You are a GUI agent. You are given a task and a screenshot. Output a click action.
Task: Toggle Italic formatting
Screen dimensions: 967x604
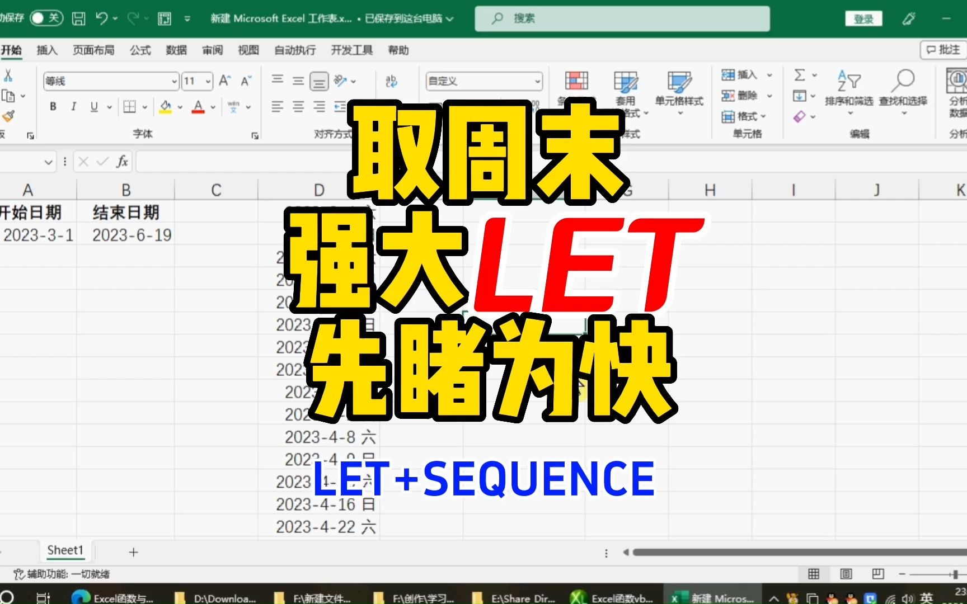(x=73, y=106)
